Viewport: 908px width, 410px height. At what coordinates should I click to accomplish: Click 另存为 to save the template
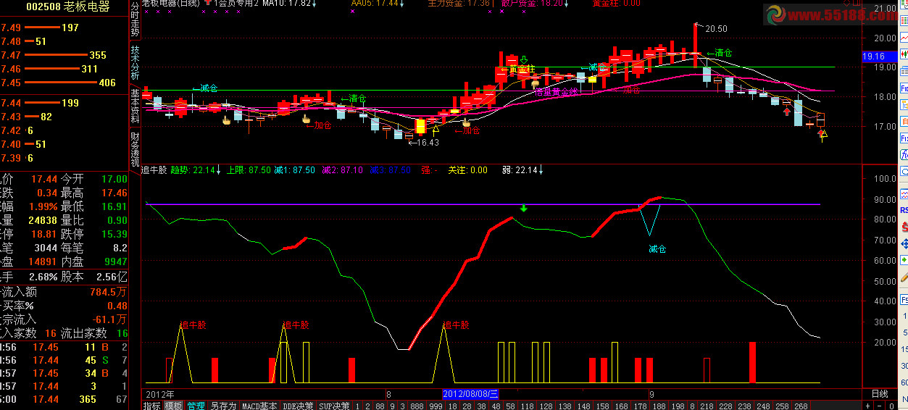[222, 405]
